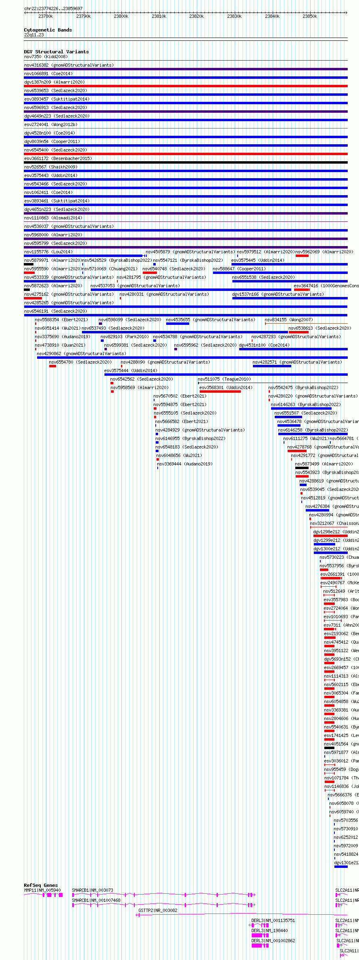
Task: Select variant label nsv6543466 (Sedlazeck2020)
Action: click(56, 184)
